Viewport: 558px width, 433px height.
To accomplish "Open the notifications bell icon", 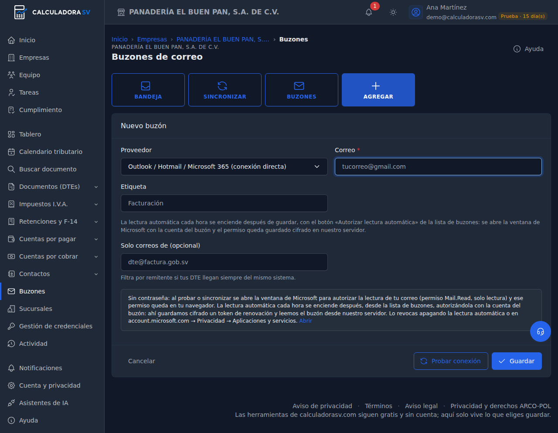I will tap(369, 12).
